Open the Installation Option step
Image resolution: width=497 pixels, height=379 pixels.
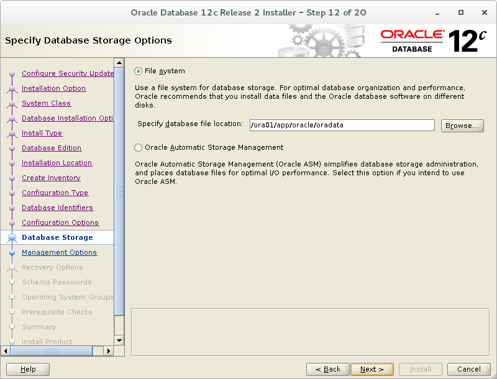(53, 88)
